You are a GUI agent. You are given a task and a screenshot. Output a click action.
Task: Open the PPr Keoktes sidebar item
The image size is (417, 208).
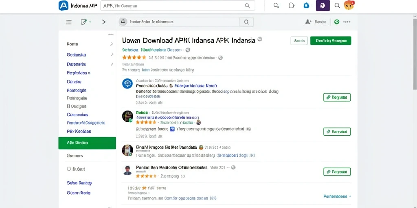79,131
